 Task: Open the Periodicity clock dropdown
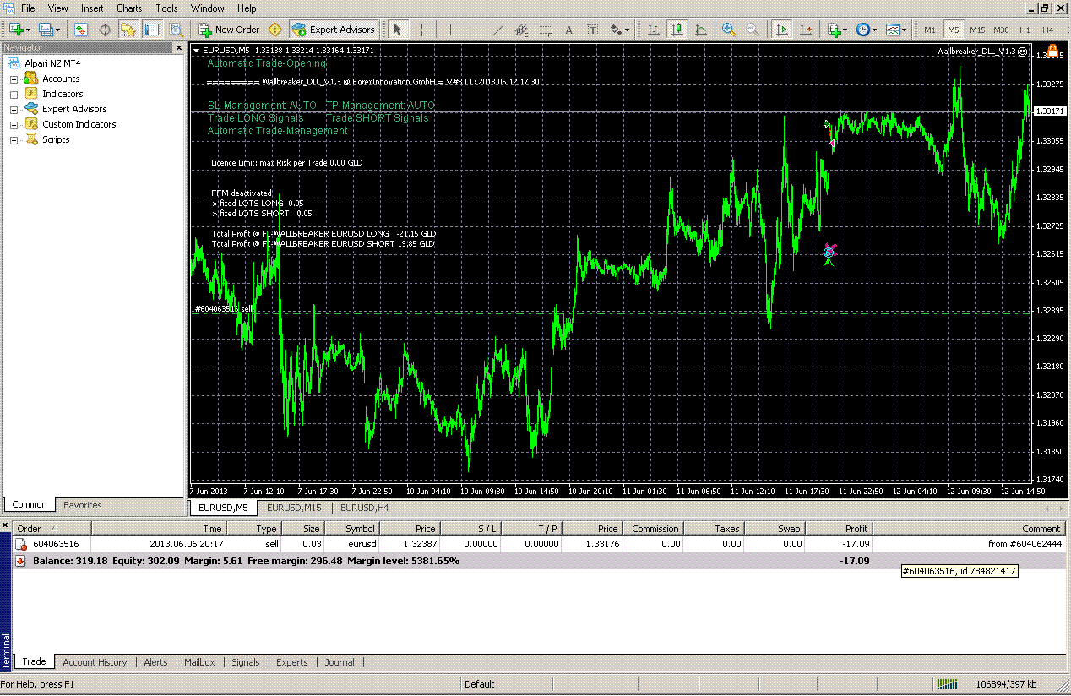(x=866, y=30)
